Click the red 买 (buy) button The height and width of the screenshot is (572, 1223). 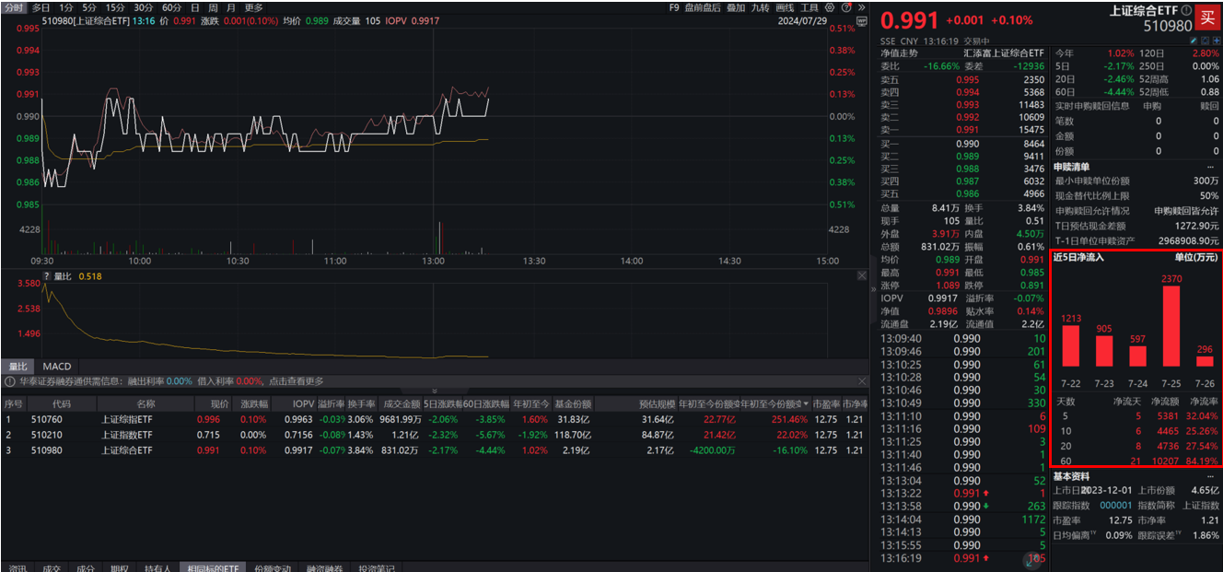1206,18
